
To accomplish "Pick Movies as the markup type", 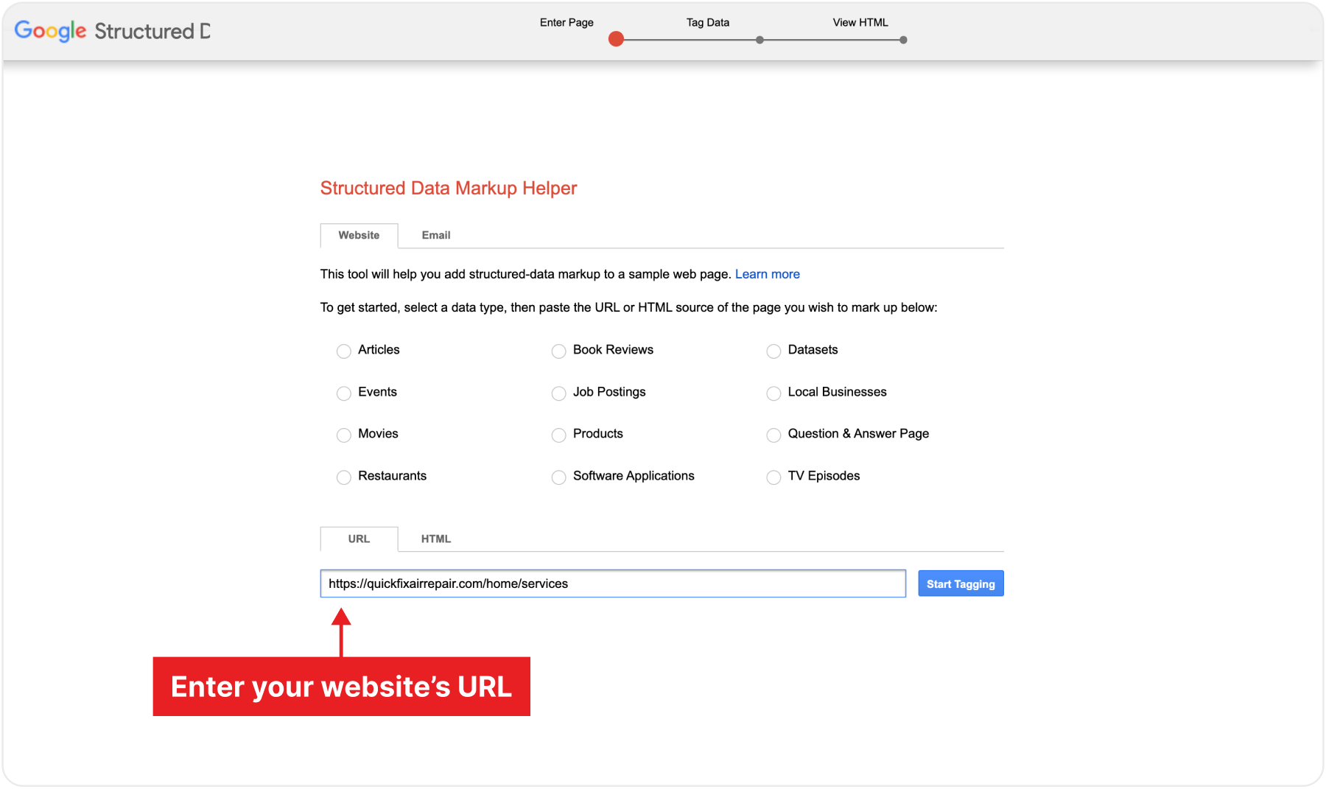I will tap(343, 435).
